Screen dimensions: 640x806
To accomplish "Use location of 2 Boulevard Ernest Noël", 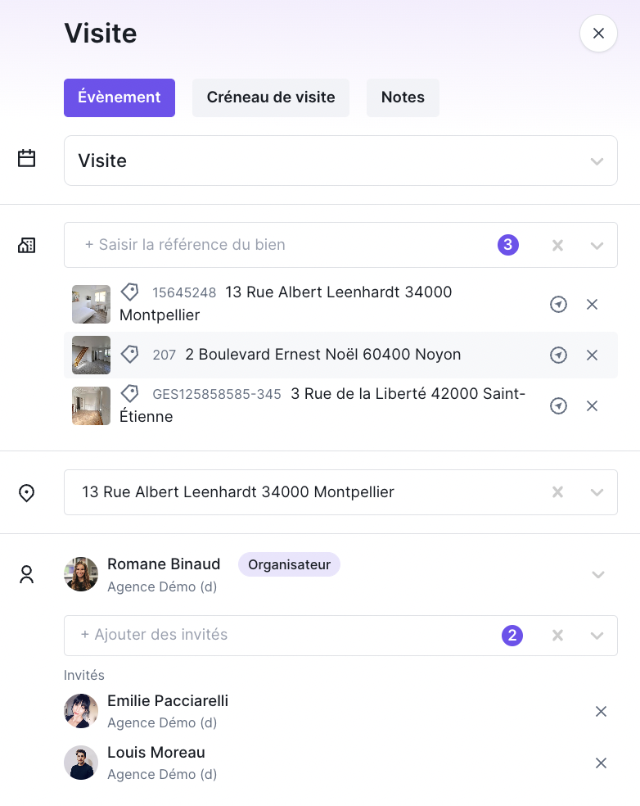I will (558, 355).
